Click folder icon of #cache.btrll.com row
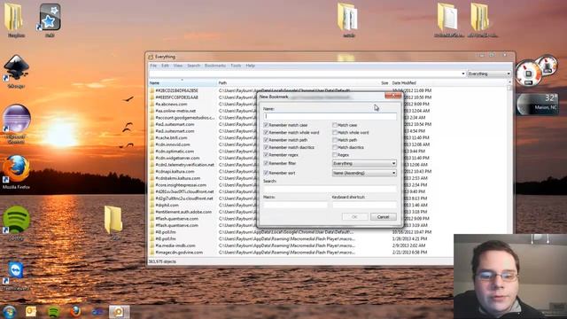 (x=151, y=138)
